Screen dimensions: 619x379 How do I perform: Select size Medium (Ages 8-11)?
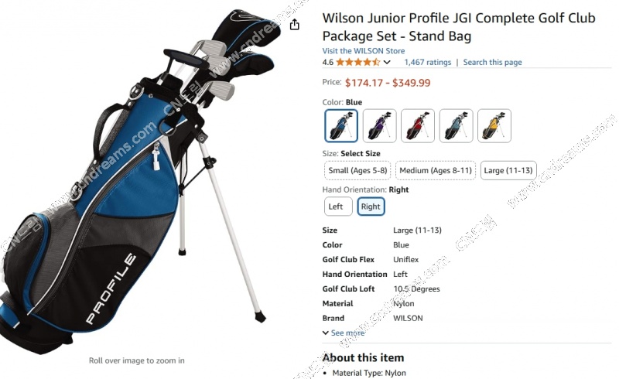(436, 170)
